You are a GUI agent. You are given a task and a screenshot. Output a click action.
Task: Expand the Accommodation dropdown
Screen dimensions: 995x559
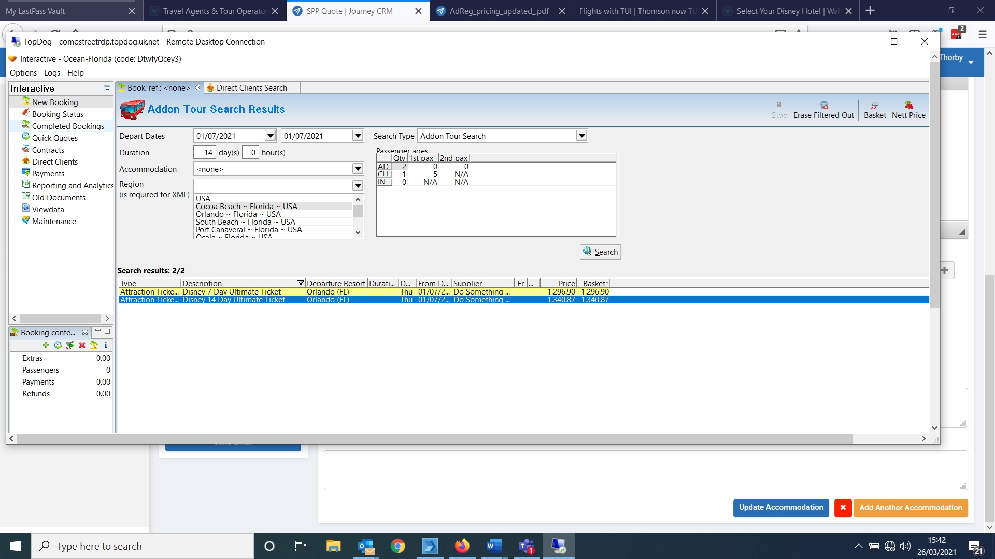[x=358, y=169]
